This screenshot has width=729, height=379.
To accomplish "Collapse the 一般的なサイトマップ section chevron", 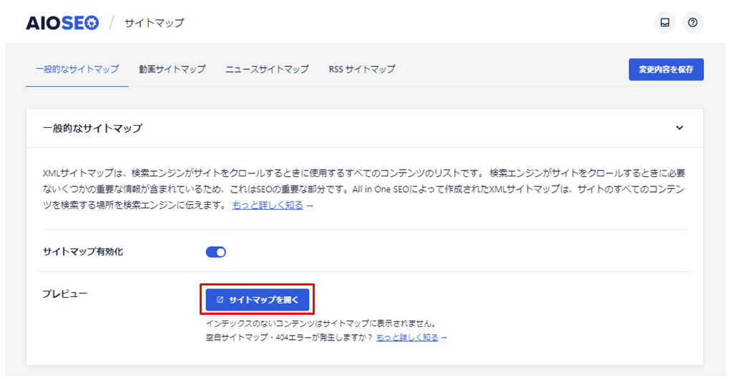I will pos(679,128).
